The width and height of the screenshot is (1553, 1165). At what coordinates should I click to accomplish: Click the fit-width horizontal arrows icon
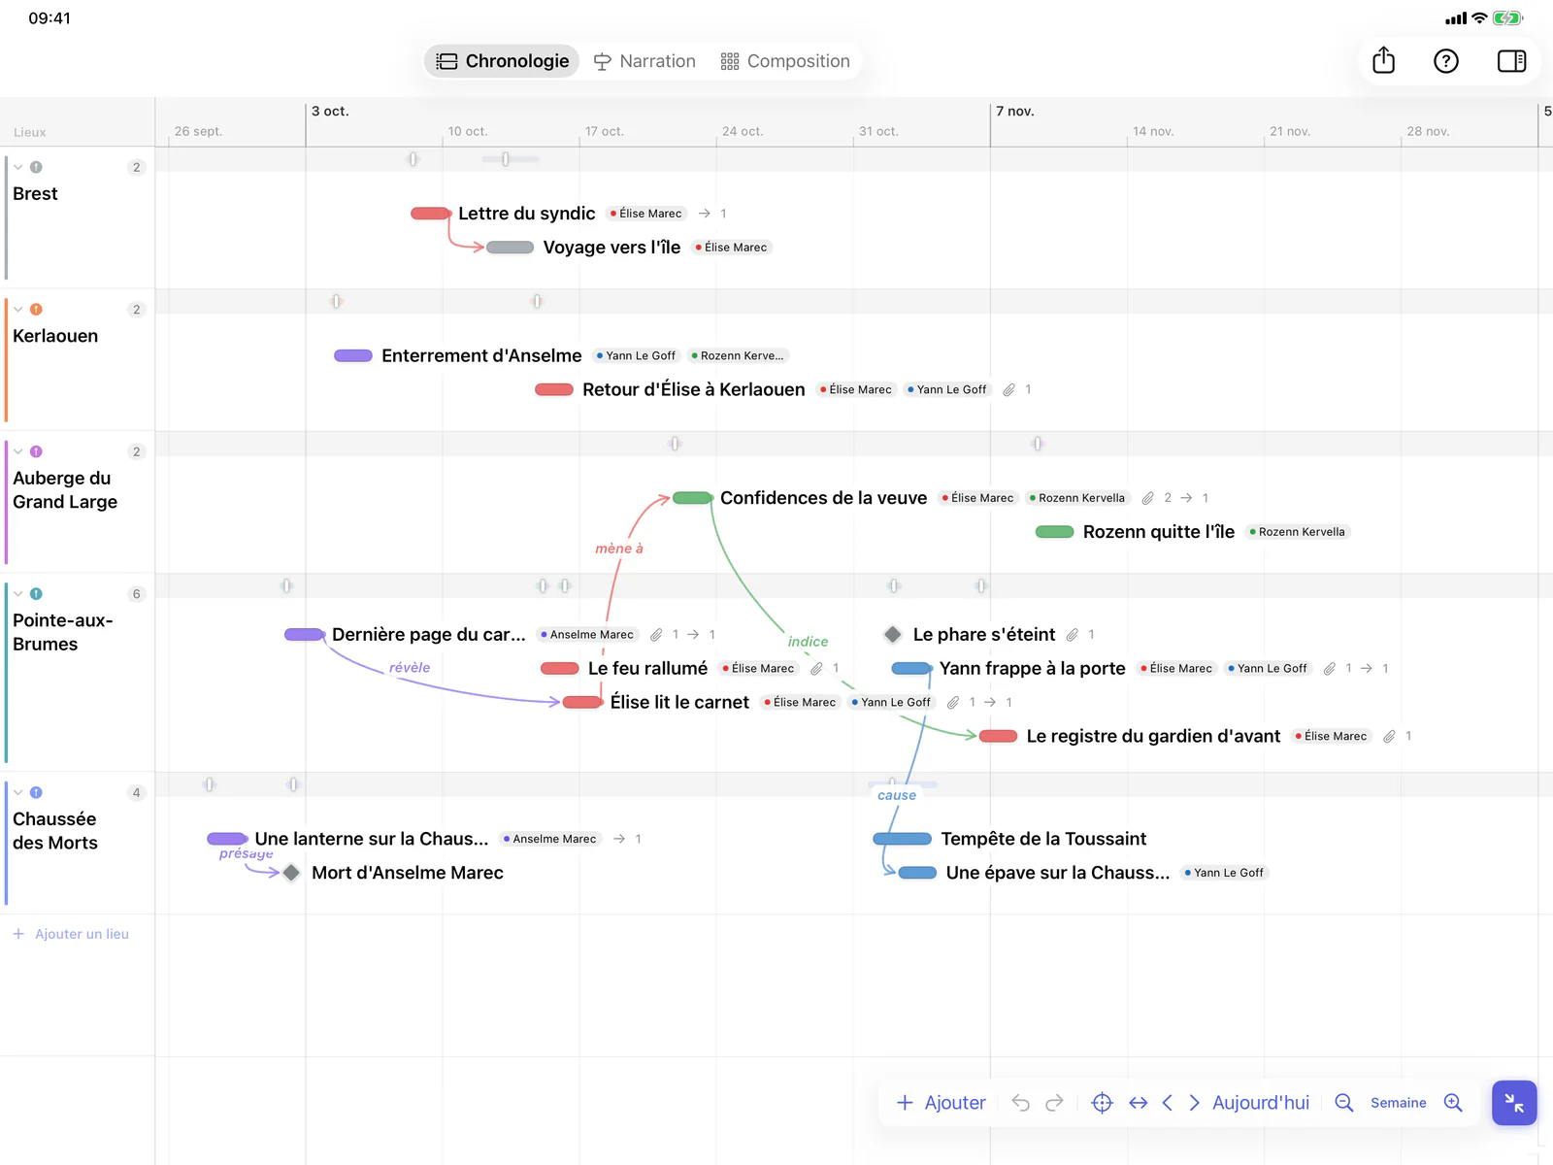coord(1139,1103)
